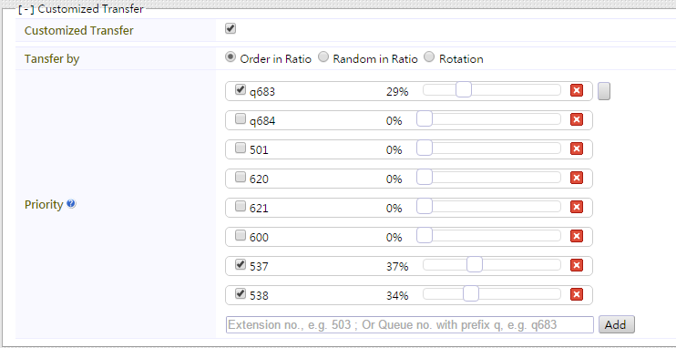This screenshot has height=348, width=676.
Task: Delete the q684 entry via red X
Action: [x=577, y=119]
